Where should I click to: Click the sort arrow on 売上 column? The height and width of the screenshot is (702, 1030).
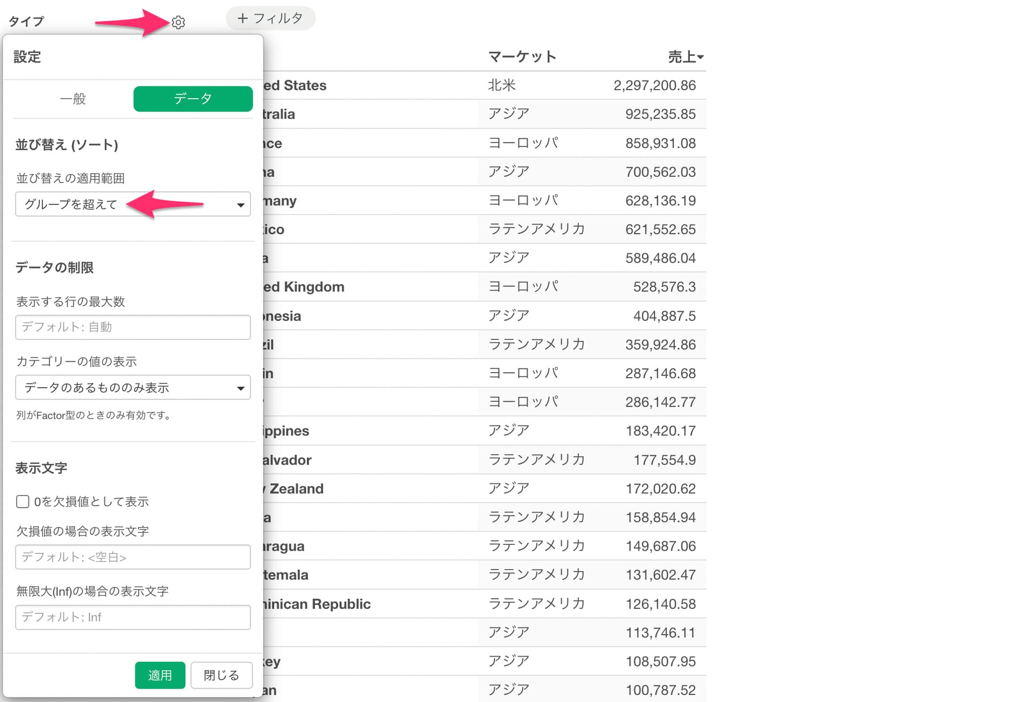coord(701,57)
